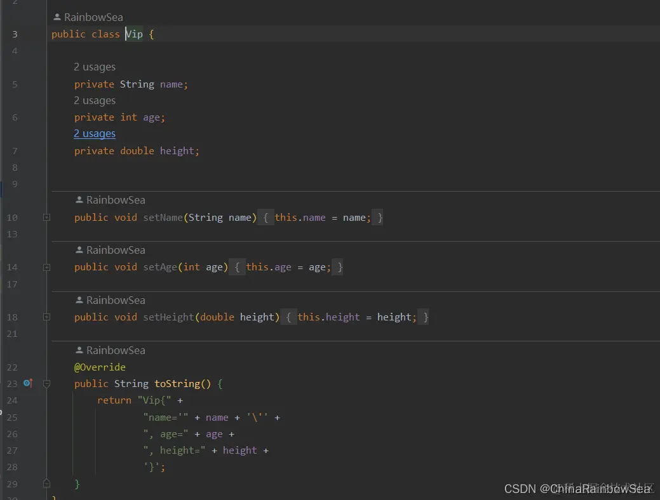Click line number 3 in the gutter
The height and width of the screenshot is (500, 660).
15,34
